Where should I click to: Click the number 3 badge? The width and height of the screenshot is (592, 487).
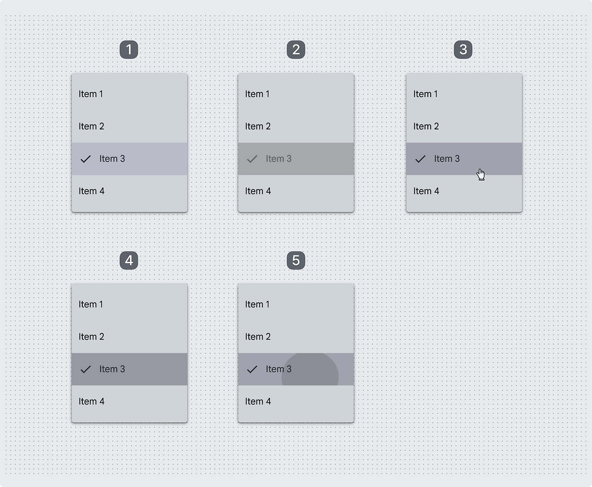click(463, 49)
